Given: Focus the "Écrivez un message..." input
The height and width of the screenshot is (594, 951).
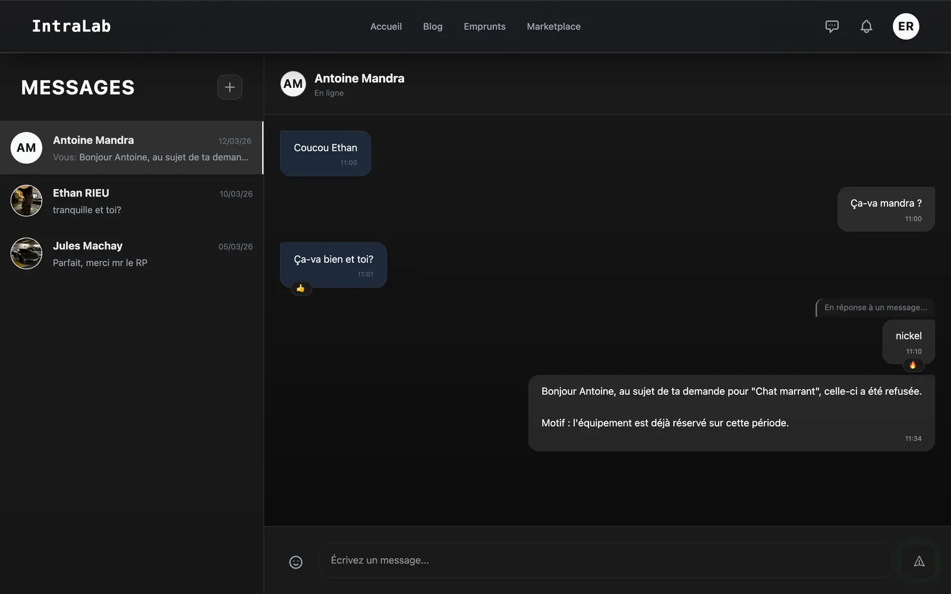Looking at the screenshot, I should point(606,560).
